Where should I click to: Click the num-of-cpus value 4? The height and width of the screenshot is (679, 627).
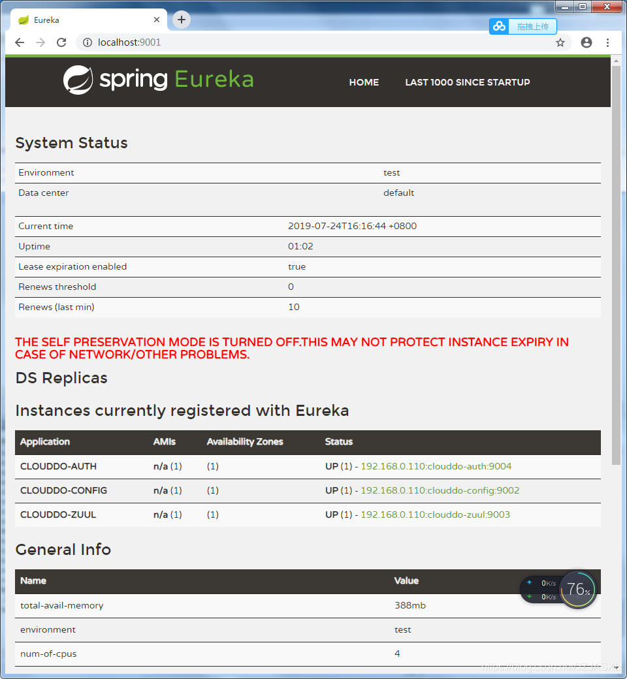397,654
